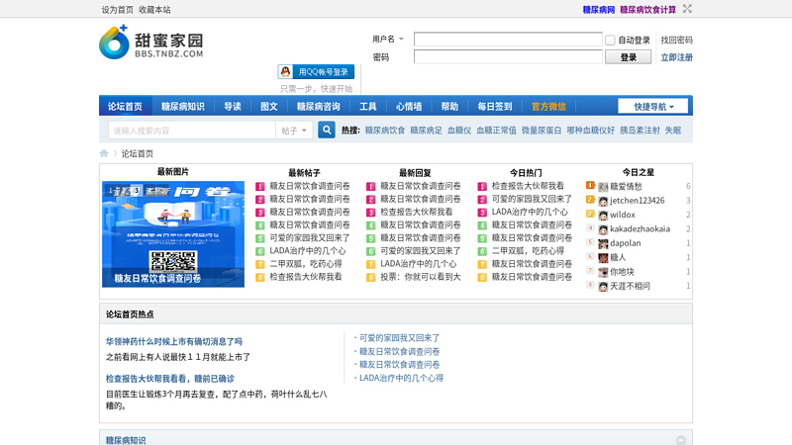792x445 pixels.
Task: Open the 糖尿病饮食计算 top link
Action: [647, 10]
